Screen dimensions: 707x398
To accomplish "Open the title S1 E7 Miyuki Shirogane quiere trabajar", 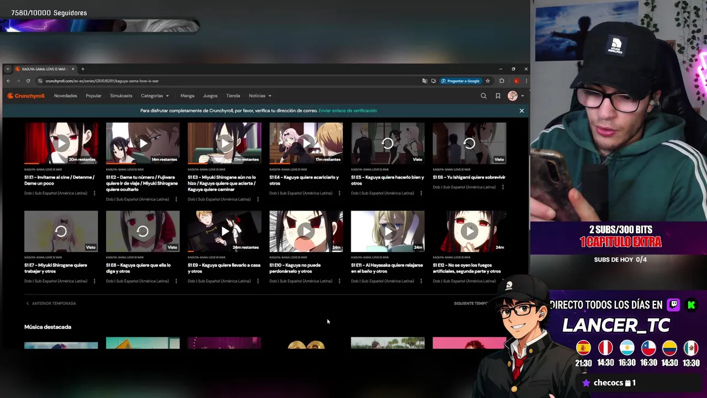I will (56, 268).
